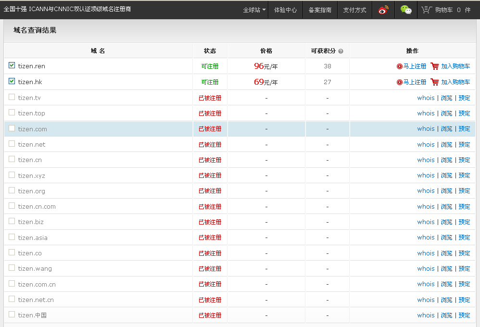This screenshot has width=480, height=327.
Task: Tick the tizen.biz checkbox
Action: coord(12,221)
